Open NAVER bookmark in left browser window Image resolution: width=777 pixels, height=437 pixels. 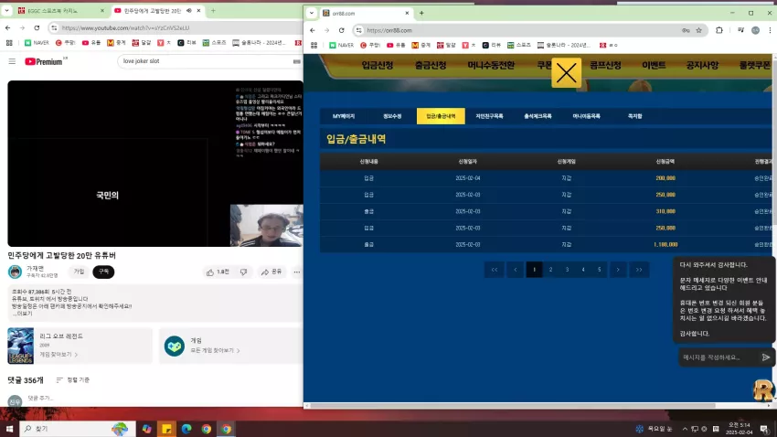tap(37, 43)
